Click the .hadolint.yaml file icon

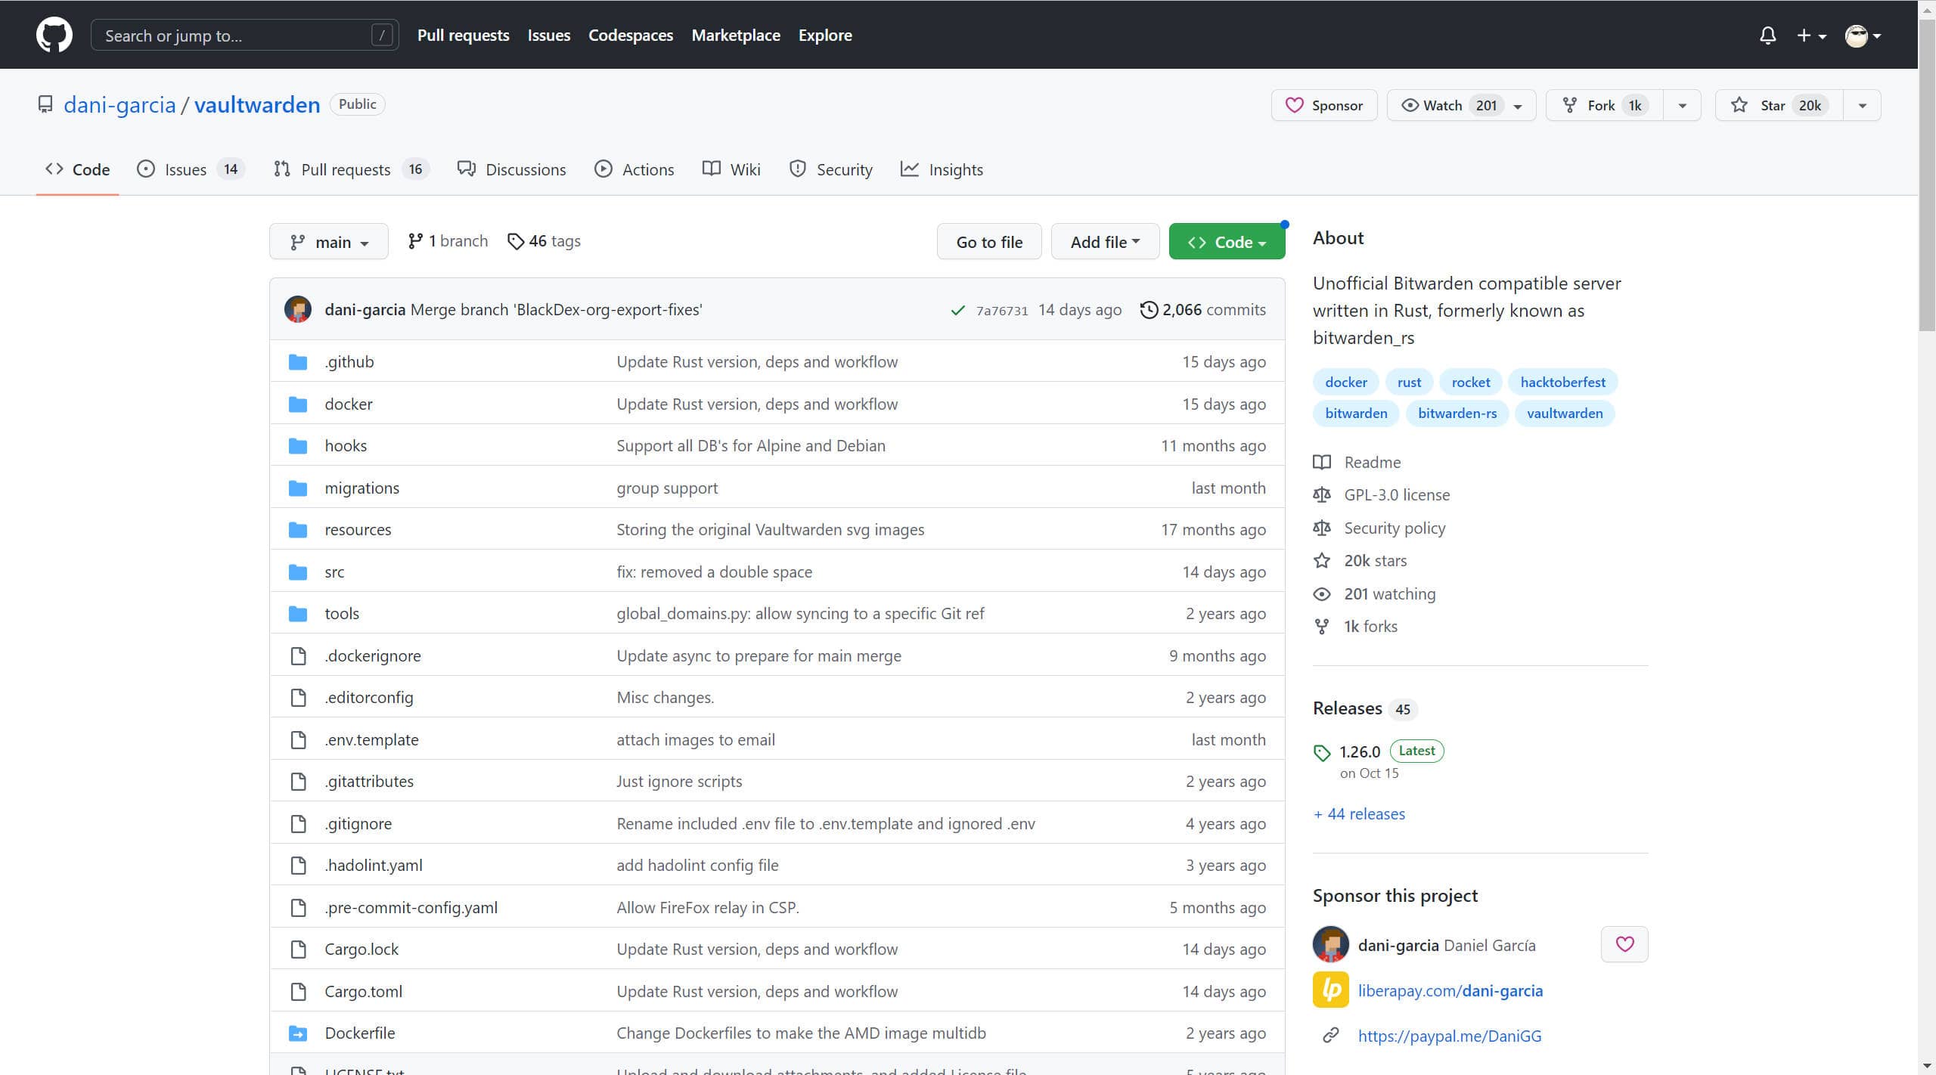(299, 866)
